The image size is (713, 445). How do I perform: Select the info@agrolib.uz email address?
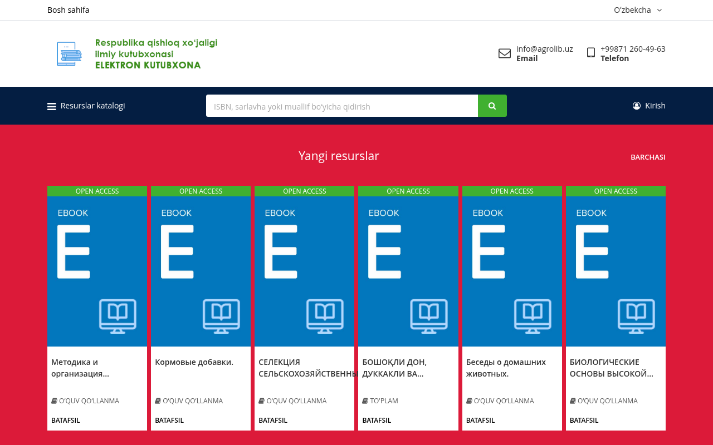click(544, 49)
